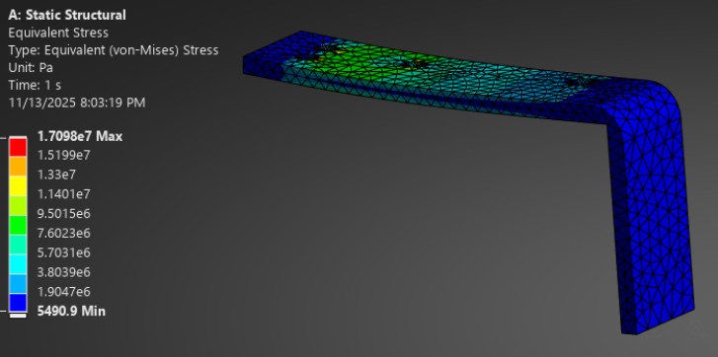Click the 9.5015e6 legend value
718x357 pixels.
pos(63,214)
